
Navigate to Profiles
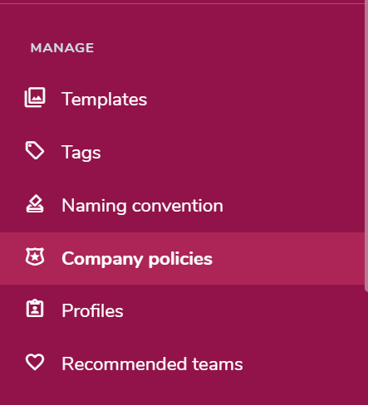pos(182,310)
